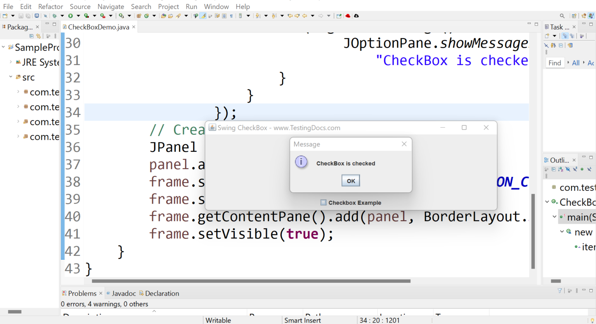This screenshot has height=324, width=596.
Task: Enable Focus on Active Task mode
Action: coord(582,36)
